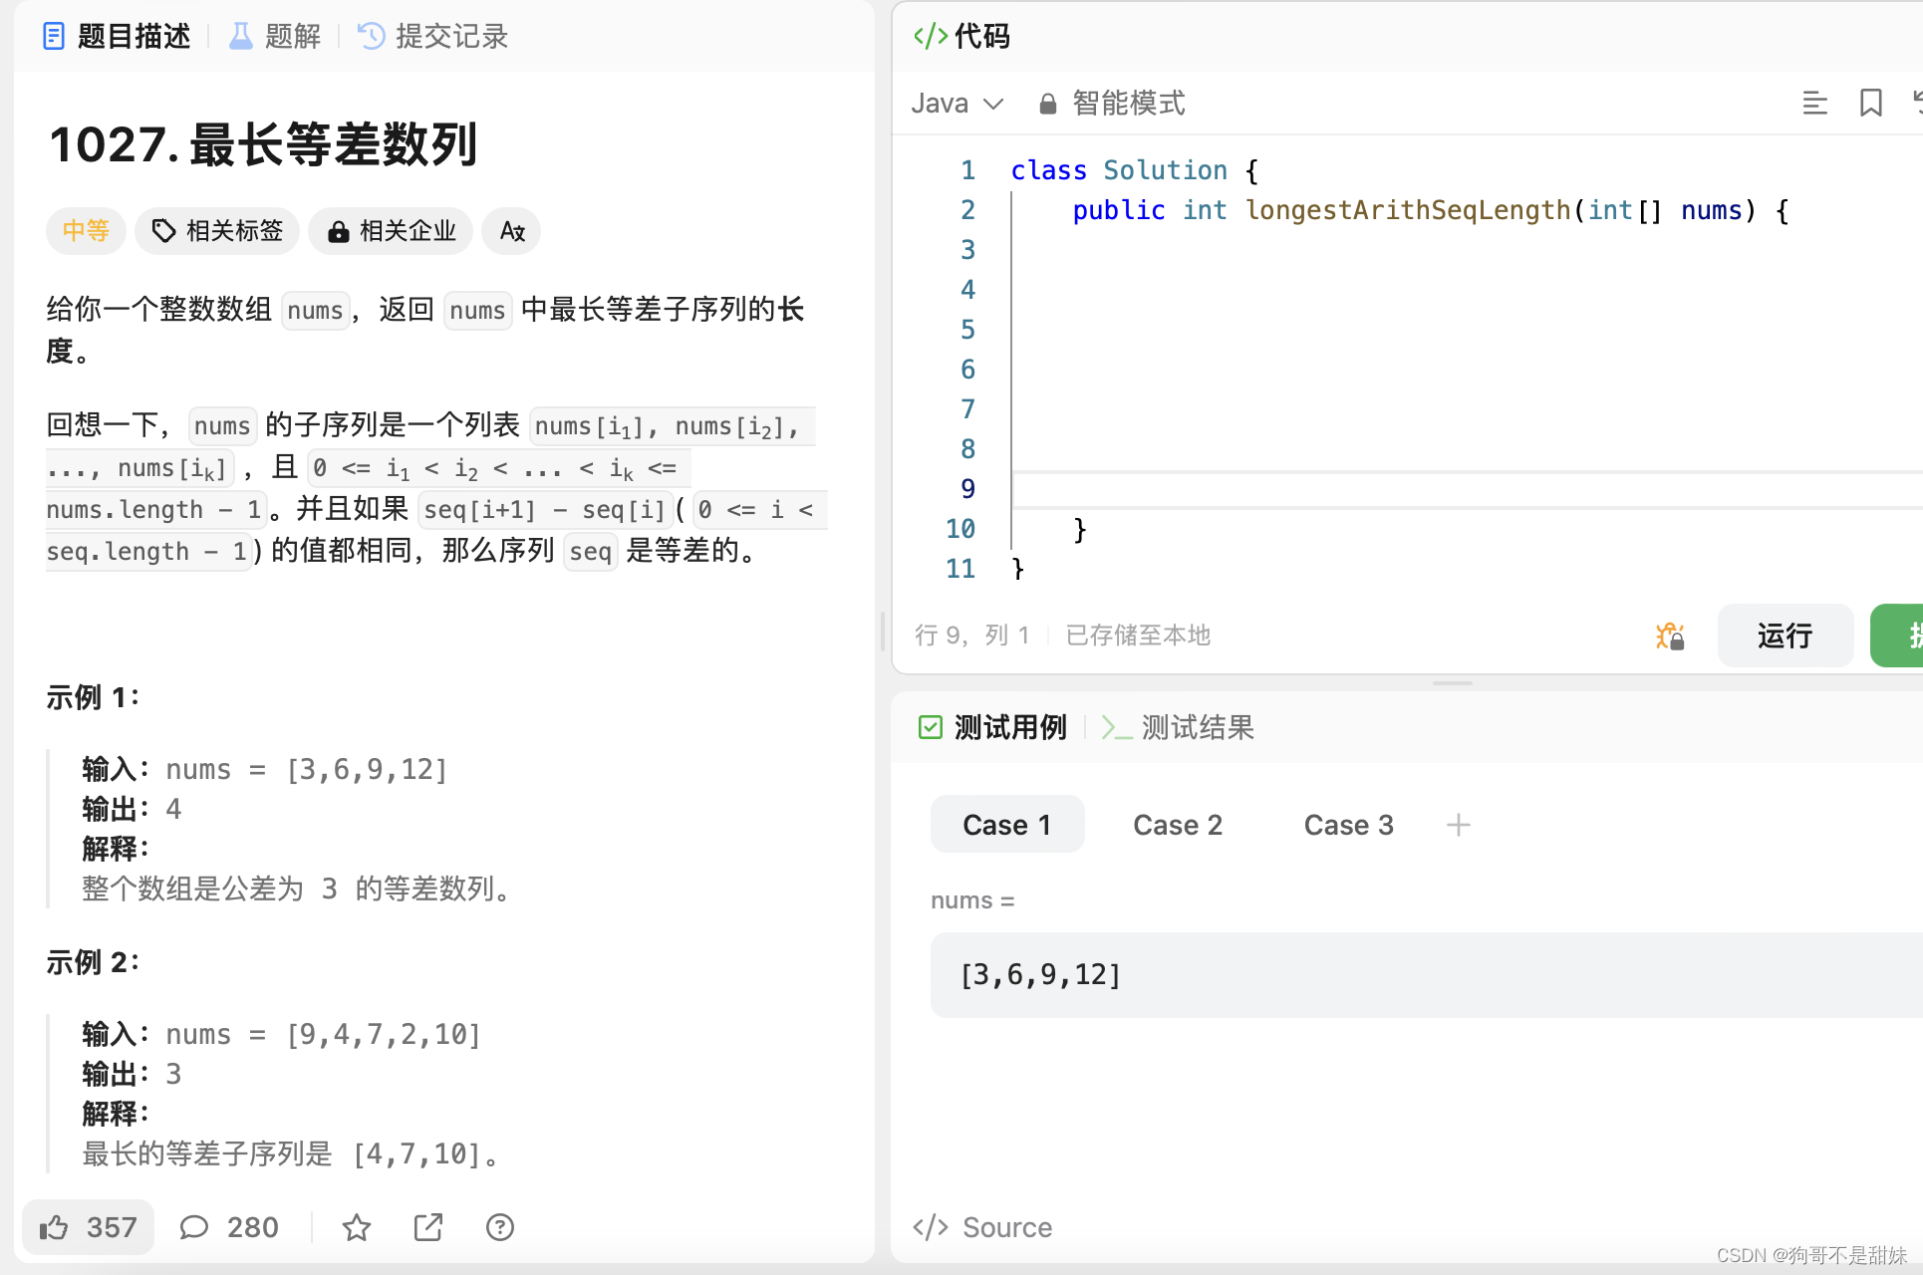The width and height of the screenshot is (1923, 1275).
Task: Click the debug bug icon
Action: click(x=1670, y=636)
